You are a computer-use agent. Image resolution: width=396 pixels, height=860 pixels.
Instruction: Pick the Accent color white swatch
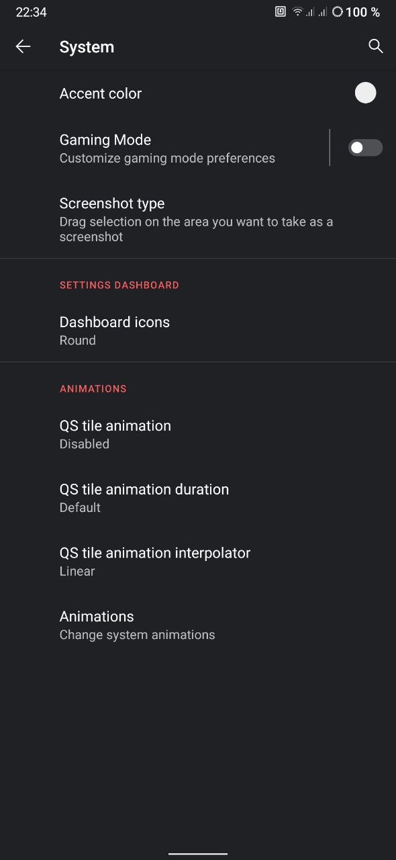pyautogui.click(x=366, y=93)
